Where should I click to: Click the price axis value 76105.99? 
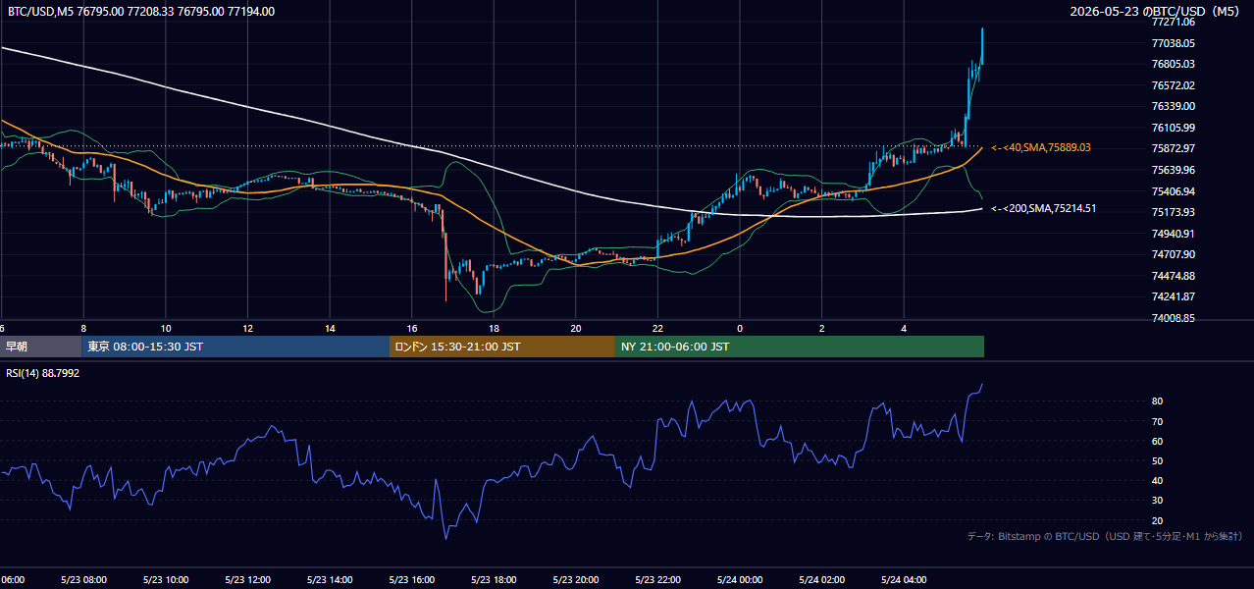pos(1173,128)
